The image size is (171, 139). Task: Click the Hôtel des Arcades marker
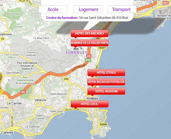pos(90,33)
